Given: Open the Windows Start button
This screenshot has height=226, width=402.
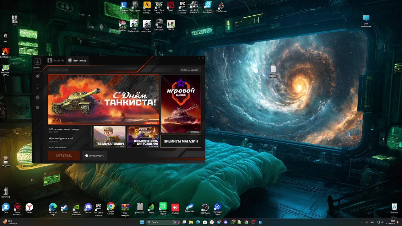Looking at the screenshot, I should pyautogui.click(x=142, y=222).
